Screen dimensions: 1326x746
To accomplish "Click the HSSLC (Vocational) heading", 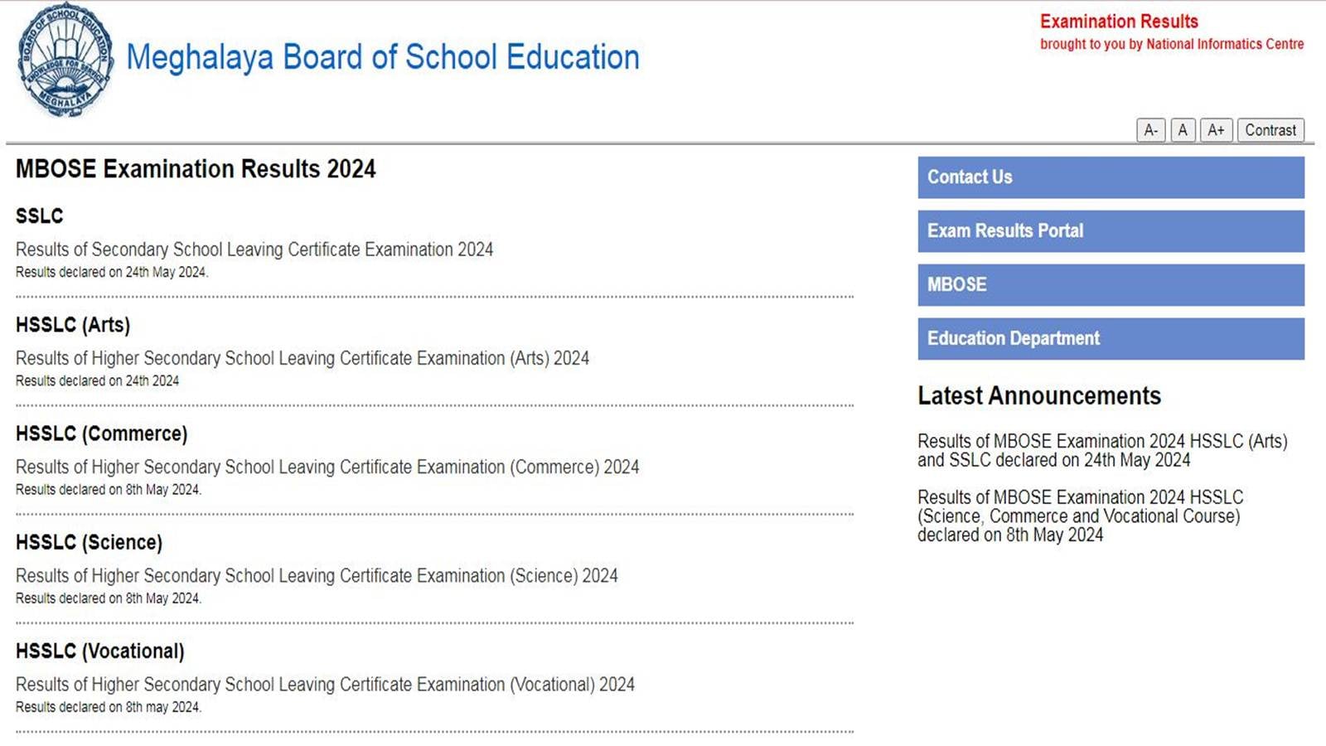I will click(100, 651).
